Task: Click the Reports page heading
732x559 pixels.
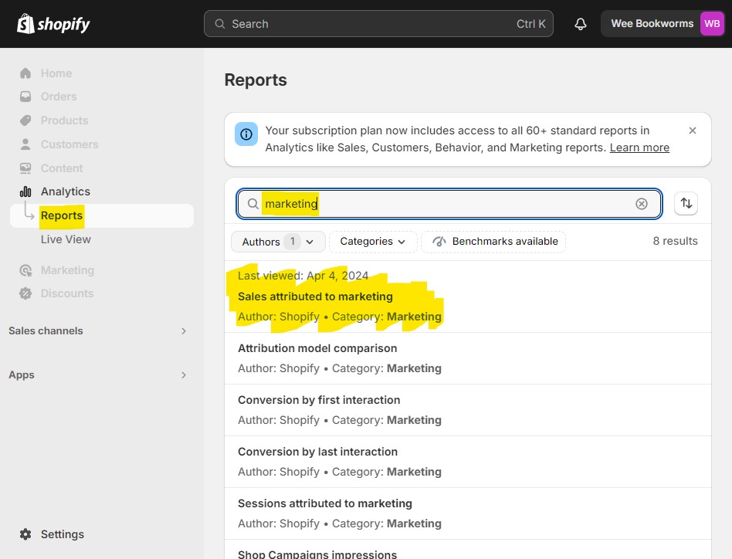Action: pos(256,80)
